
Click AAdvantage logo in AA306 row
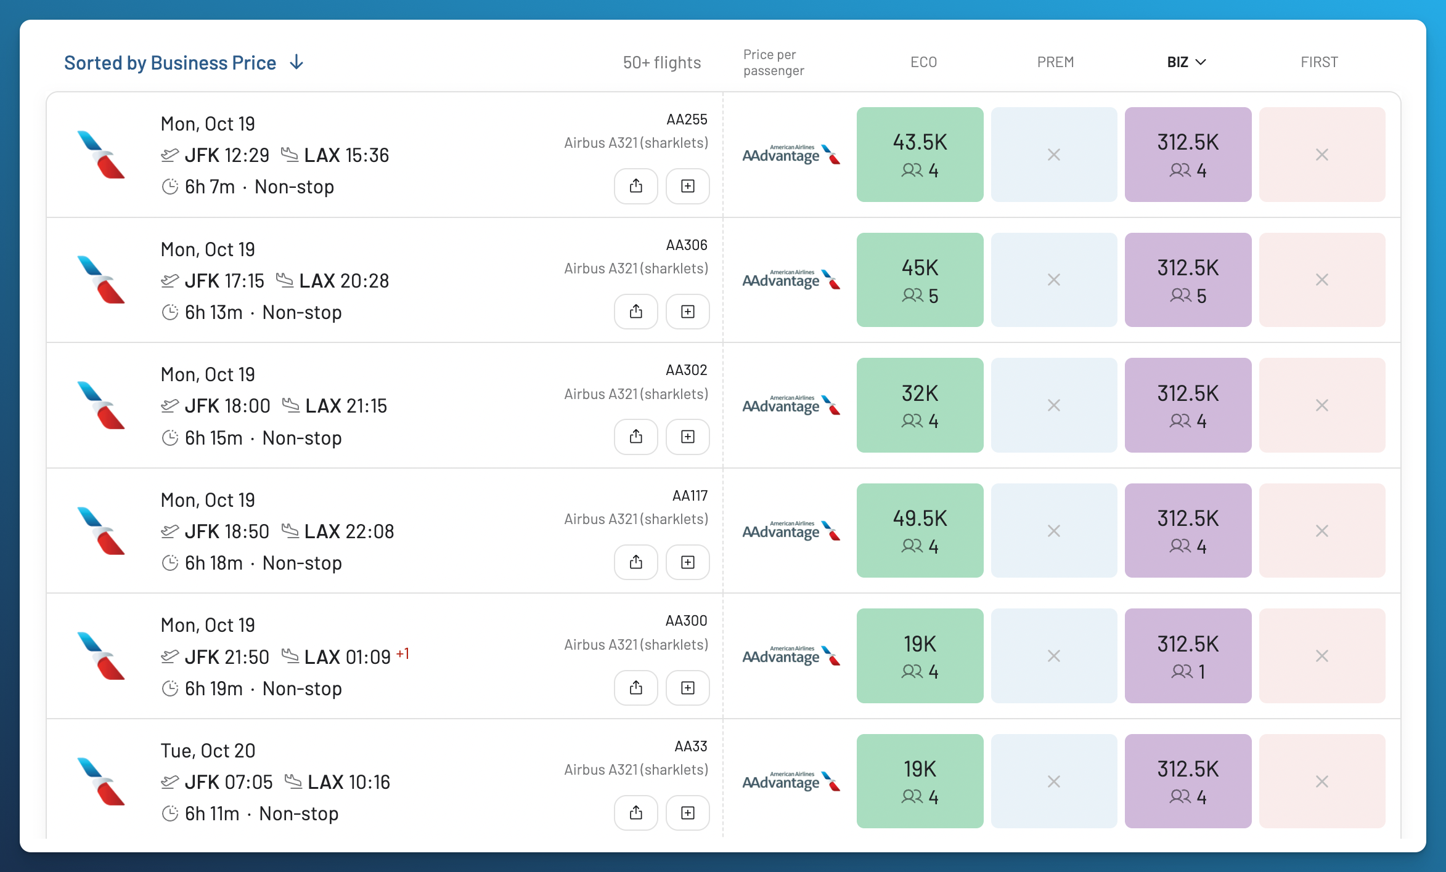pyautogui.click(x=791, y=280)
